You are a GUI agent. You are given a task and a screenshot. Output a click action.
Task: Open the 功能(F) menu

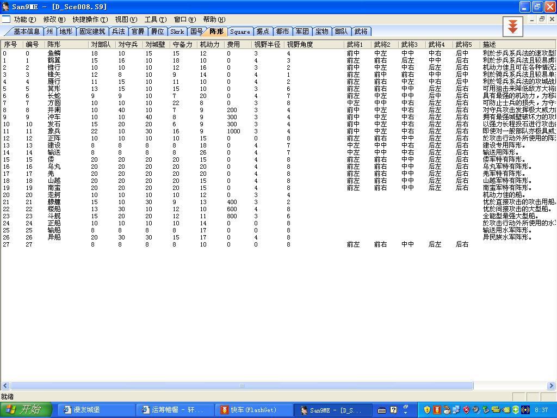tap(24, 19)
